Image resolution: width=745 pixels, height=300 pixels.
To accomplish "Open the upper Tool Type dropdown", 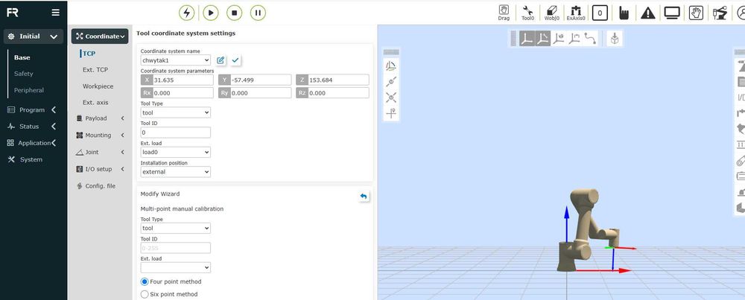I will pyautogui.click(x=176, y=112).
